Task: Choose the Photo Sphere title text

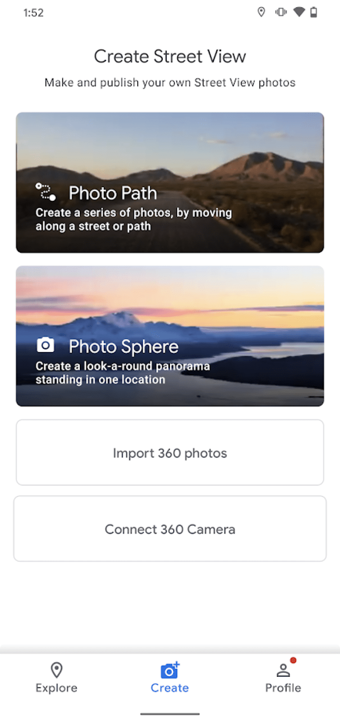Action: (x=123, y=347)
